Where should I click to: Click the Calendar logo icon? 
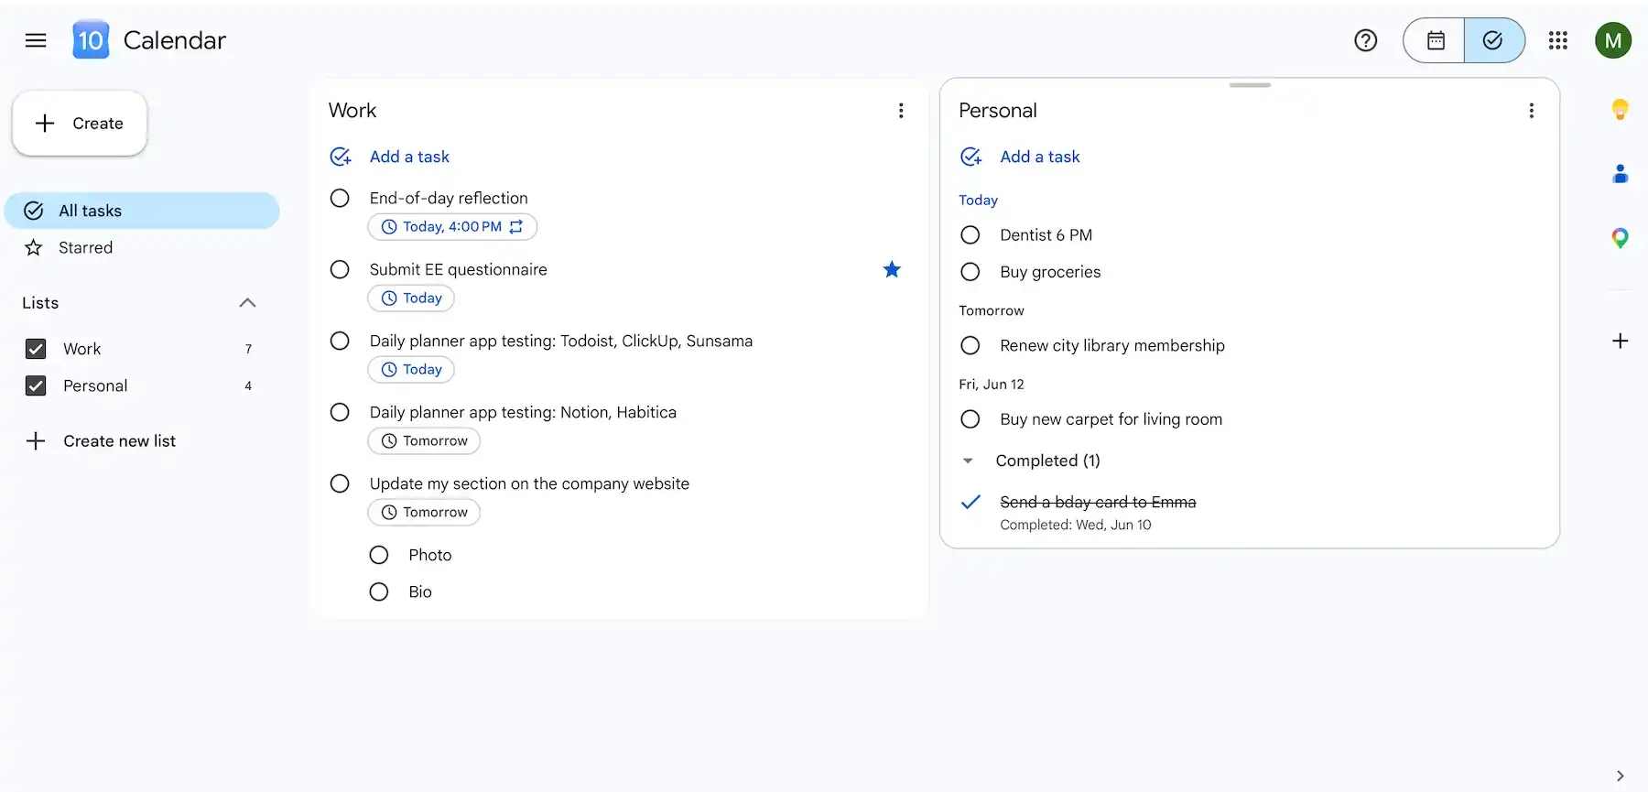(x=91, y=40)
